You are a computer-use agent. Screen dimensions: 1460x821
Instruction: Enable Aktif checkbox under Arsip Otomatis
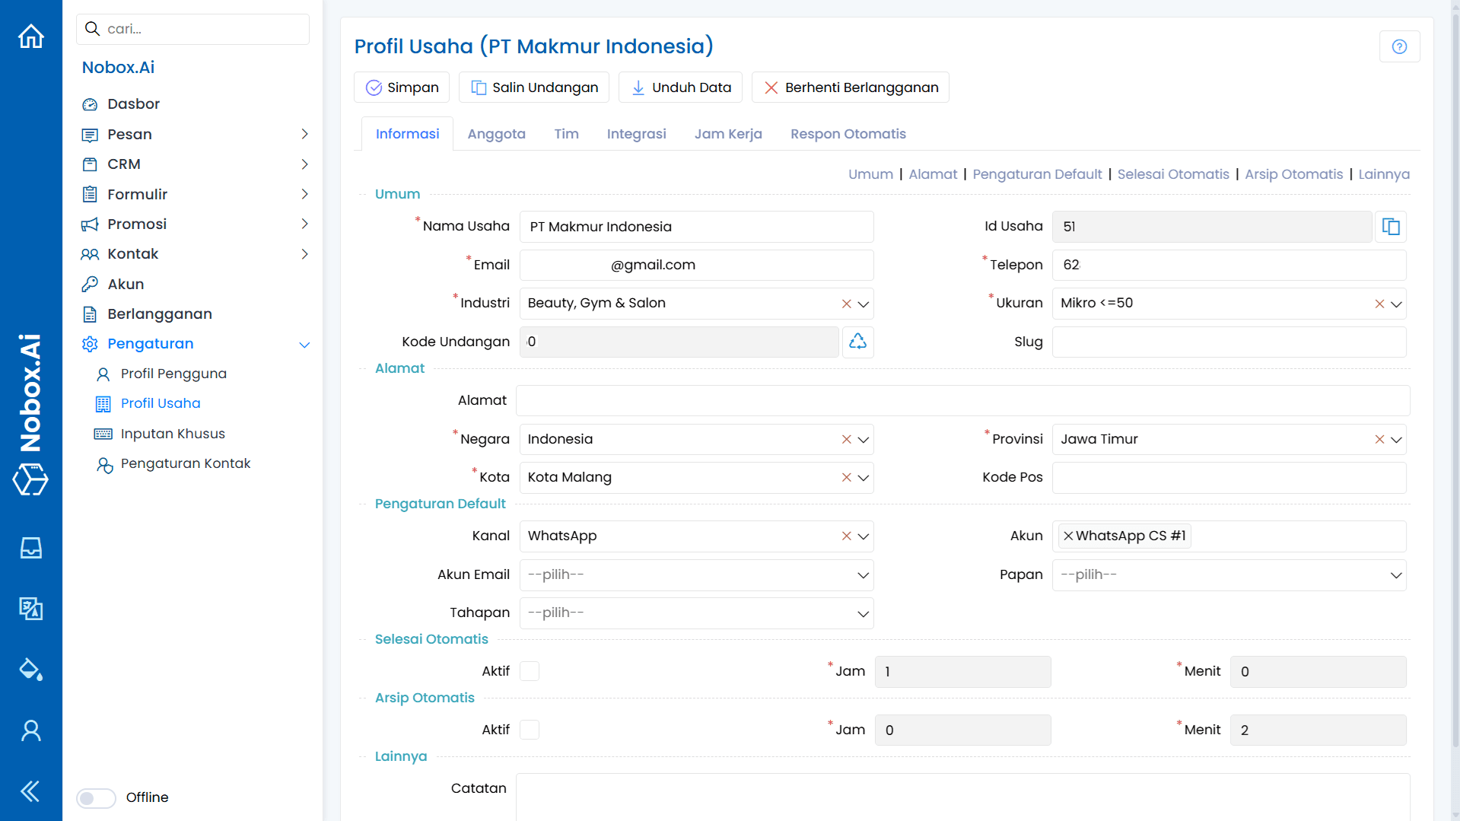pos(530,729)
